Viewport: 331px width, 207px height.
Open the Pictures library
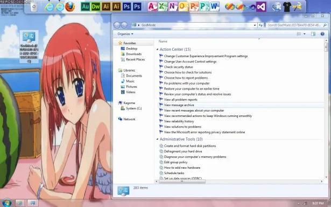point(131,87)
